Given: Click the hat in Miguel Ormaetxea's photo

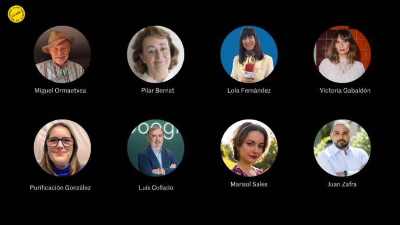Looking at the screenshot, I should pyautogui.click(x=58, y=40).
